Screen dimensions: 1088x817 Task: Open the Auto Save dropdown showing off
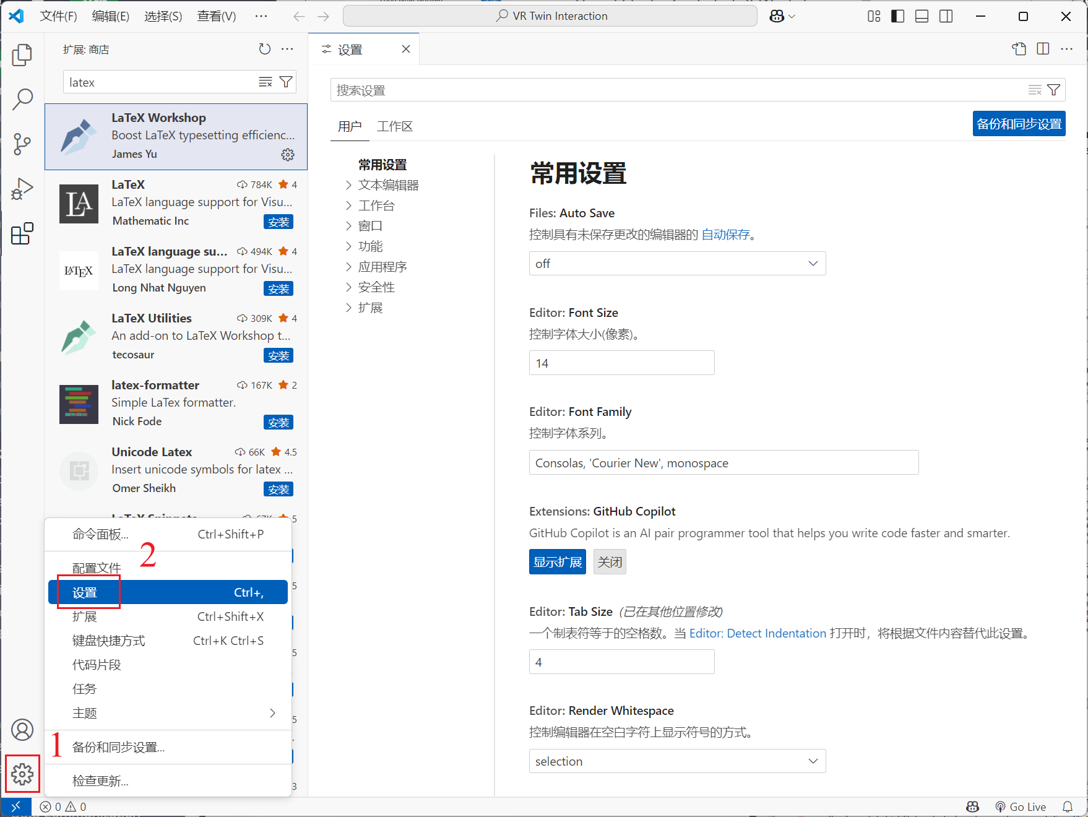677,264
